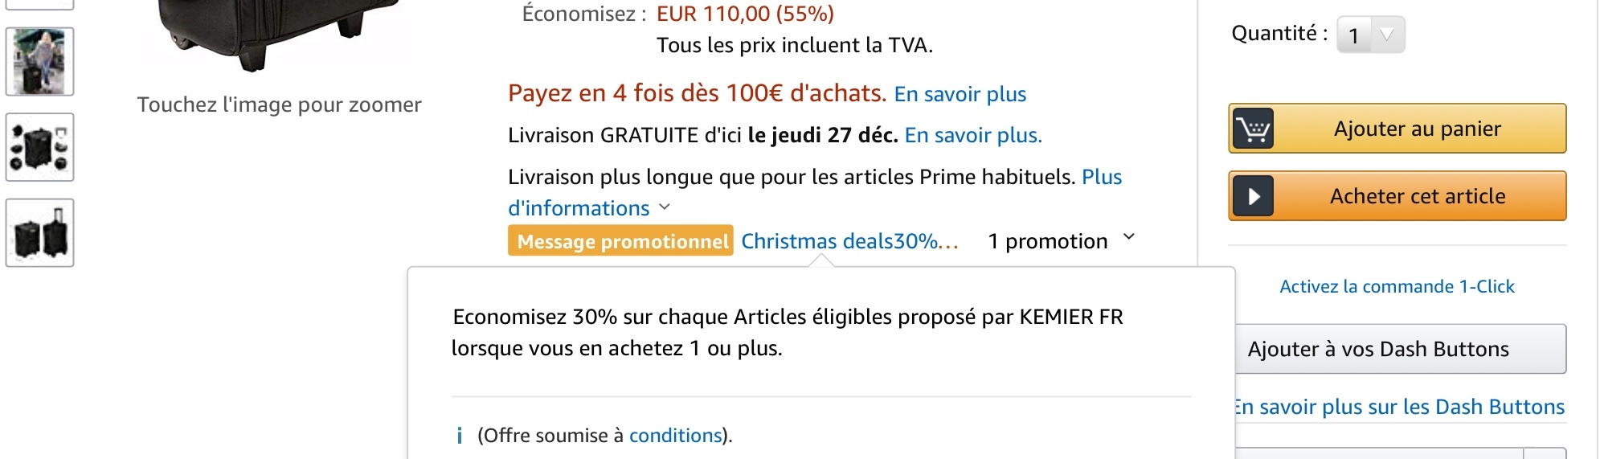Open En savoir plus sur les Dash Buttons
The width and height of the screenshot is (1600, 459).
click(x=1400, y=407)
